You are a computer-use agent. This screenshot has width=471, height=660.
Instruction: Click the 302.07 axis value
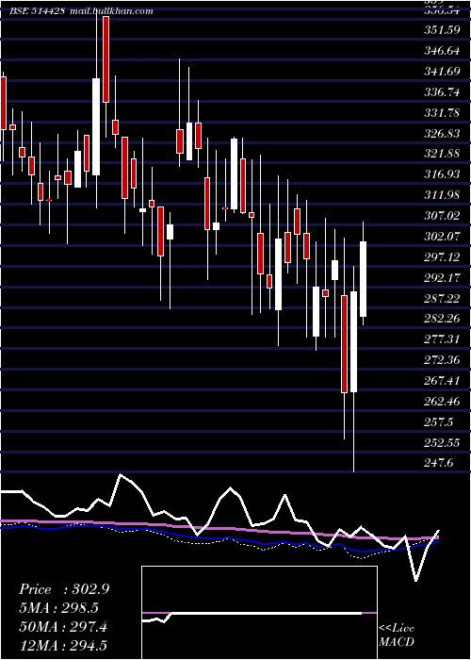[442, 237]
